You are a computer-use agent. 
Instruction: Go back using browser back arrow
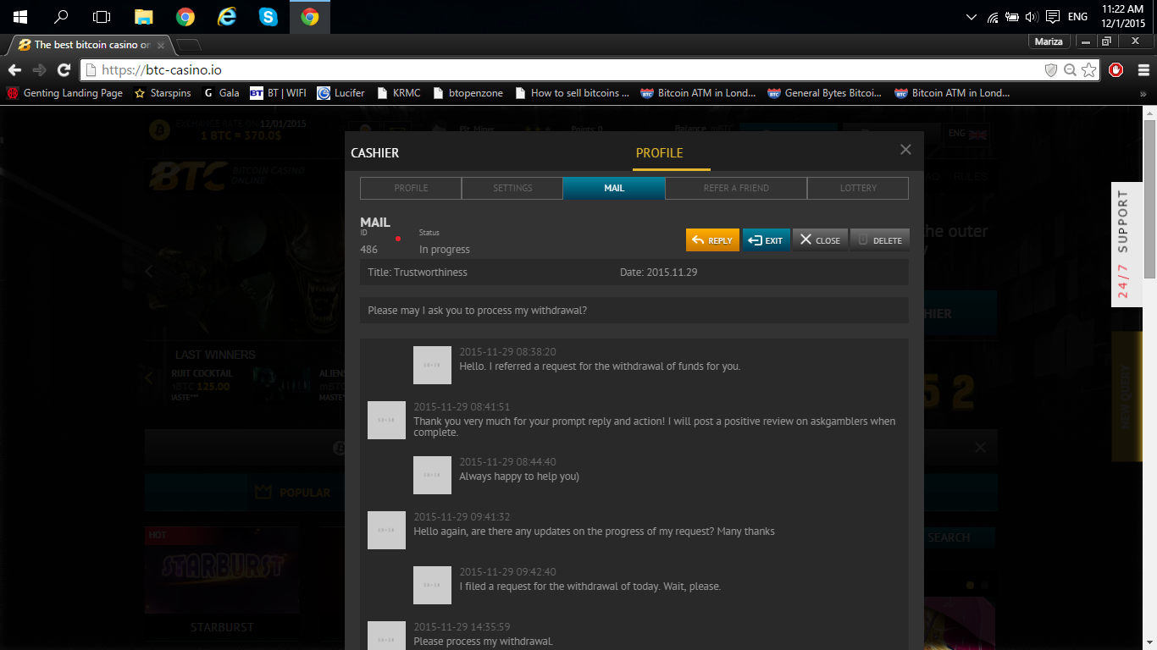pyautogui.click(x=14, y=70)
